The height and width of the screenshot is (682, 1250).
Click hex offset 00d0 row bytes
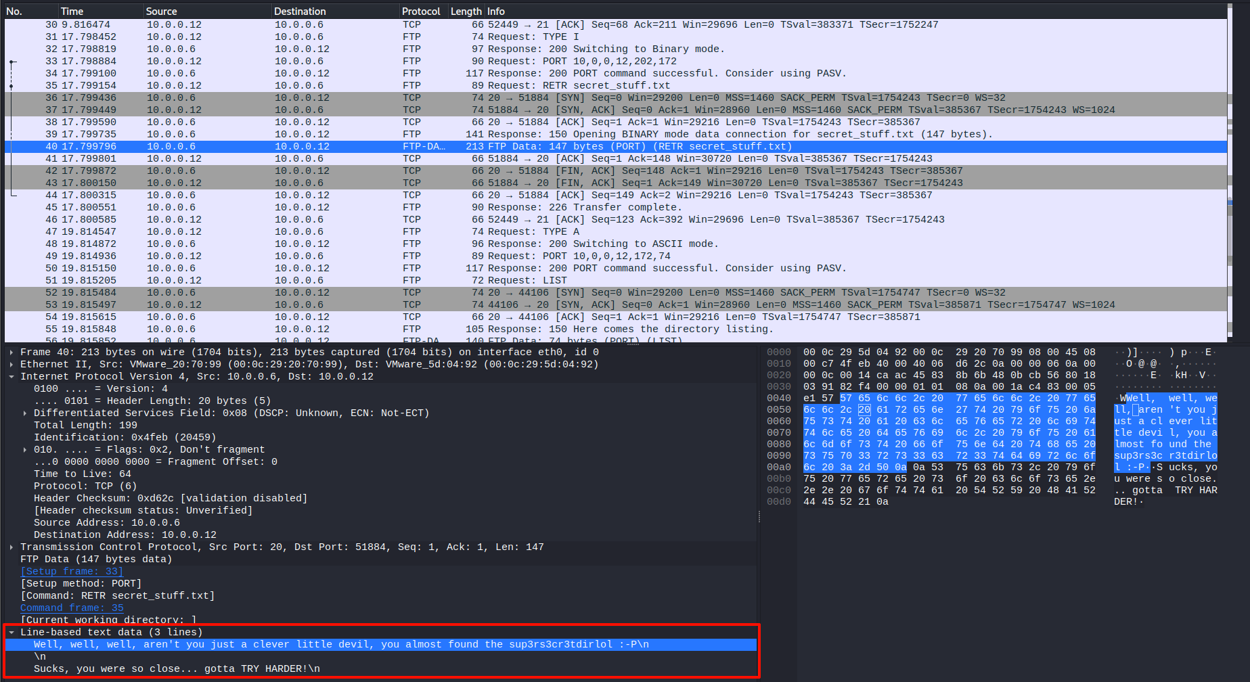tap(845, 501)
